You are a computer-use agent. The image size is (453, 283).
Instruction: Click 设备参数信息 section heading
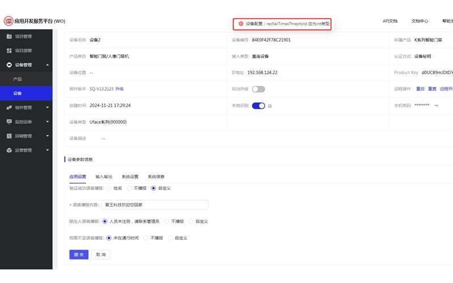(x=80, y=160)
